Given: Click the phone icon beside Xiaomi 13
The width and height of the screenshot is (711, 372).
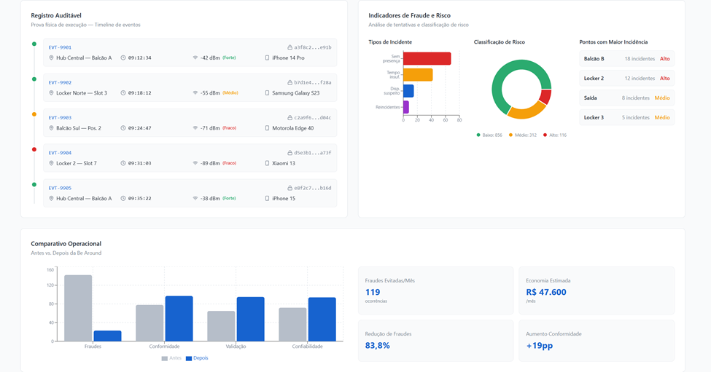Looking at the screenshot, I should (x=267, y=163).
